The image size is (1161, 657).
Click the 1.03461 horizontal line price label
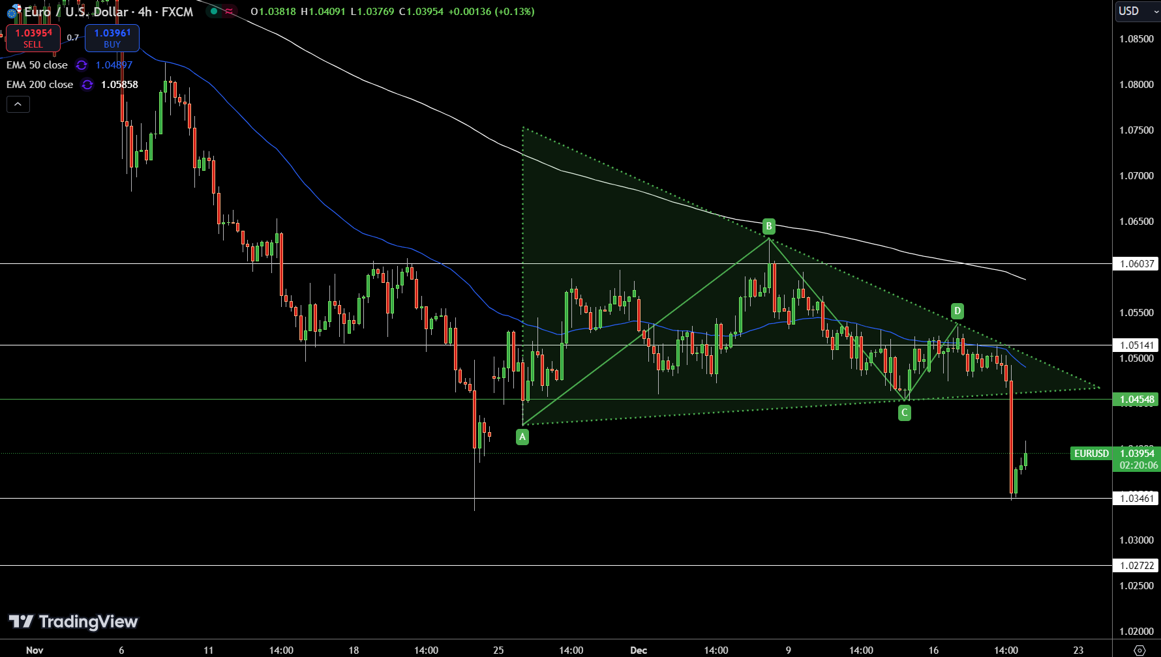tap(1136, 499)
